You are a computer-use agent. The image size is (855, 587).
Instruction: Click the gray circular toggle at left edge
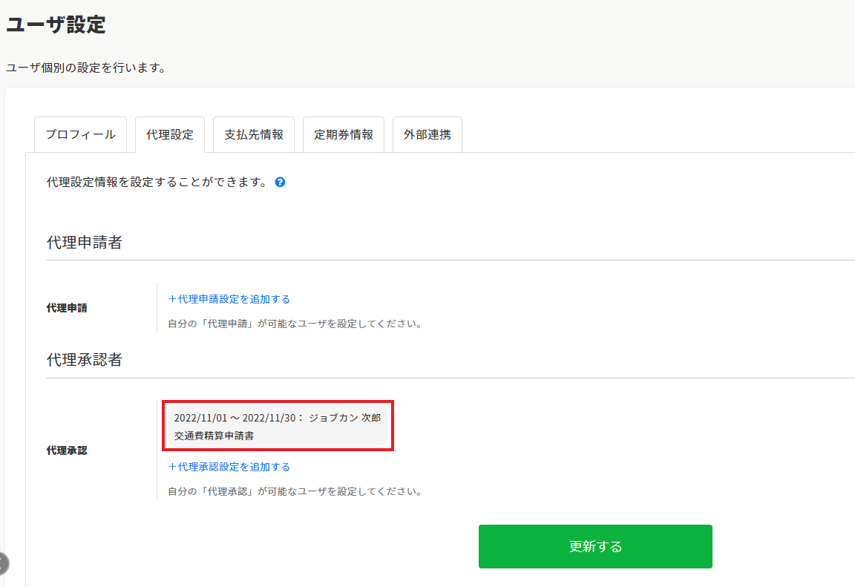point(2,563)
